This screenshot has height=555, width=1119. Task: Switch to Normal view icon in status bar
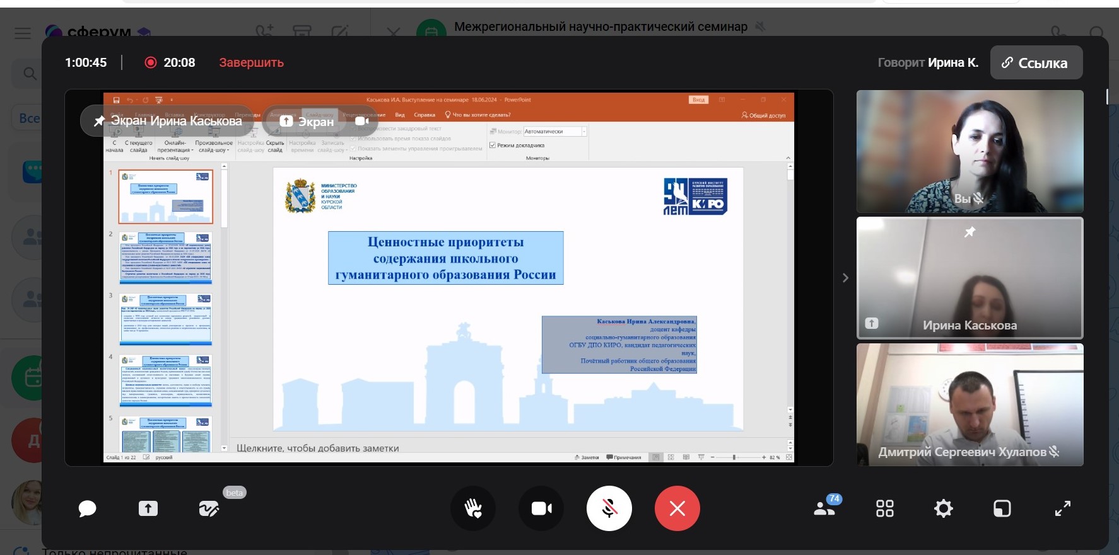point(656,457)
